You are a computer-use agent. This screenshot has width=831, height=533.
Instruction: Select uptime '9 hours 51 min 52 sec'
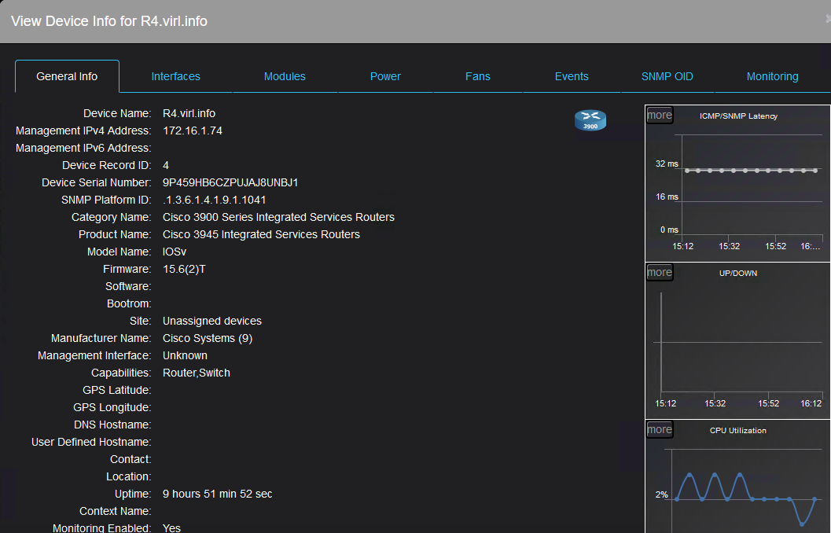click(217, 494)
